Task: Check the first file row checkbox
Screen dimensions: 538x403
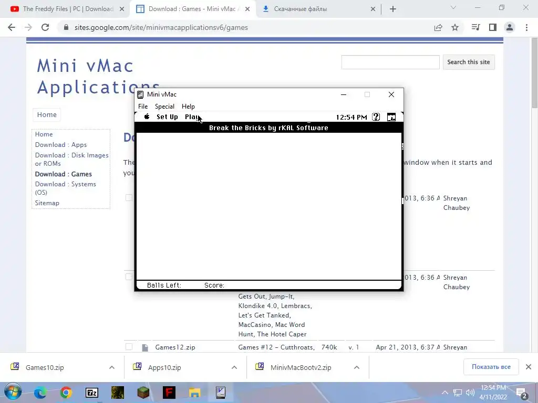Action: click(x=129, y=197)
